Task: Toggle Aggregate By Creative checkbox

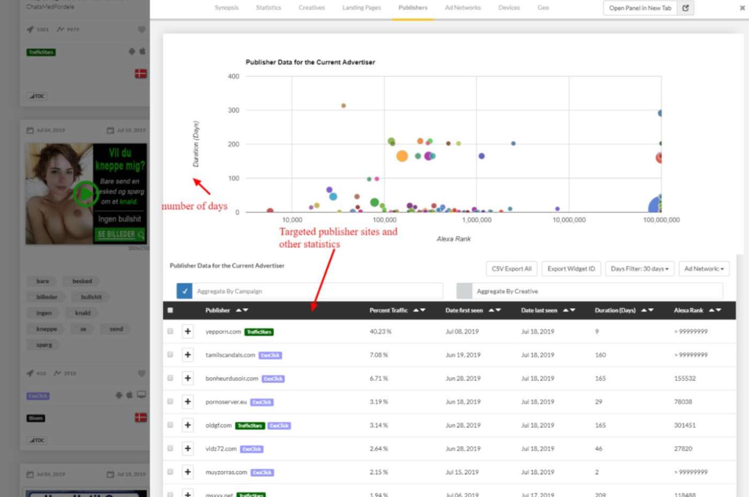Action: point(464,291)
